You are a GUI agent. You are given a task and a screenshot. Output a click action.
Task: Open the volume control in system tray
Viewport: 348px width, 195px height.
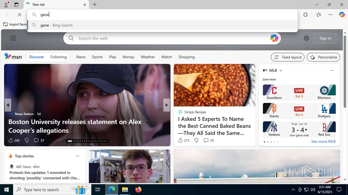tap(313, 190)
